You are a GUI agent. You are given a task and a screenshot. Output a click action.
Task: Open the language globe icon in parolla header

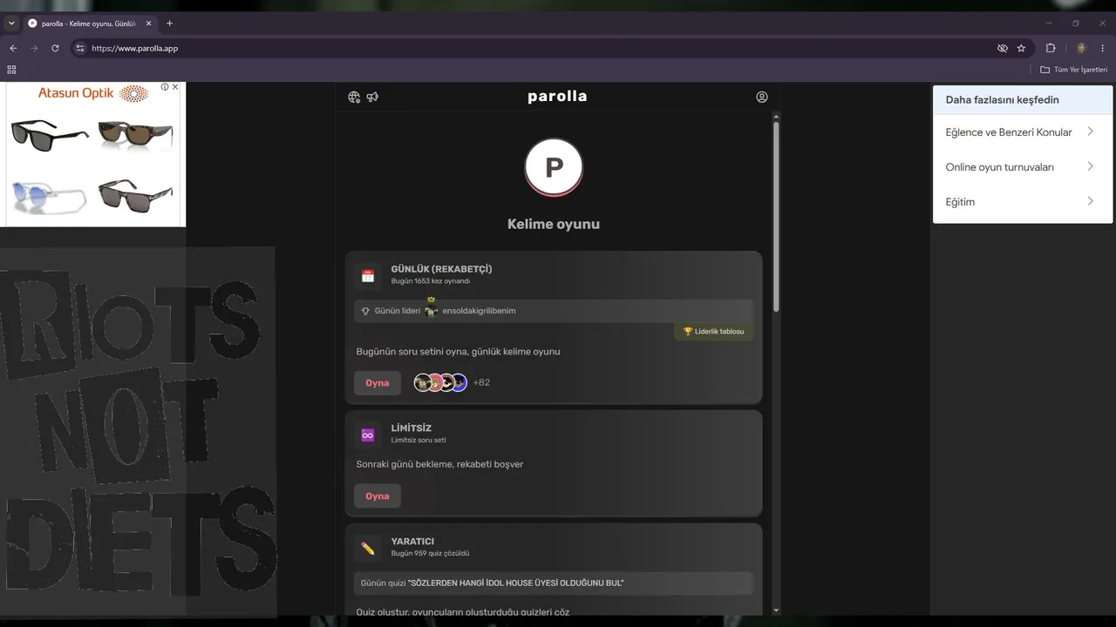pos(354,97)
